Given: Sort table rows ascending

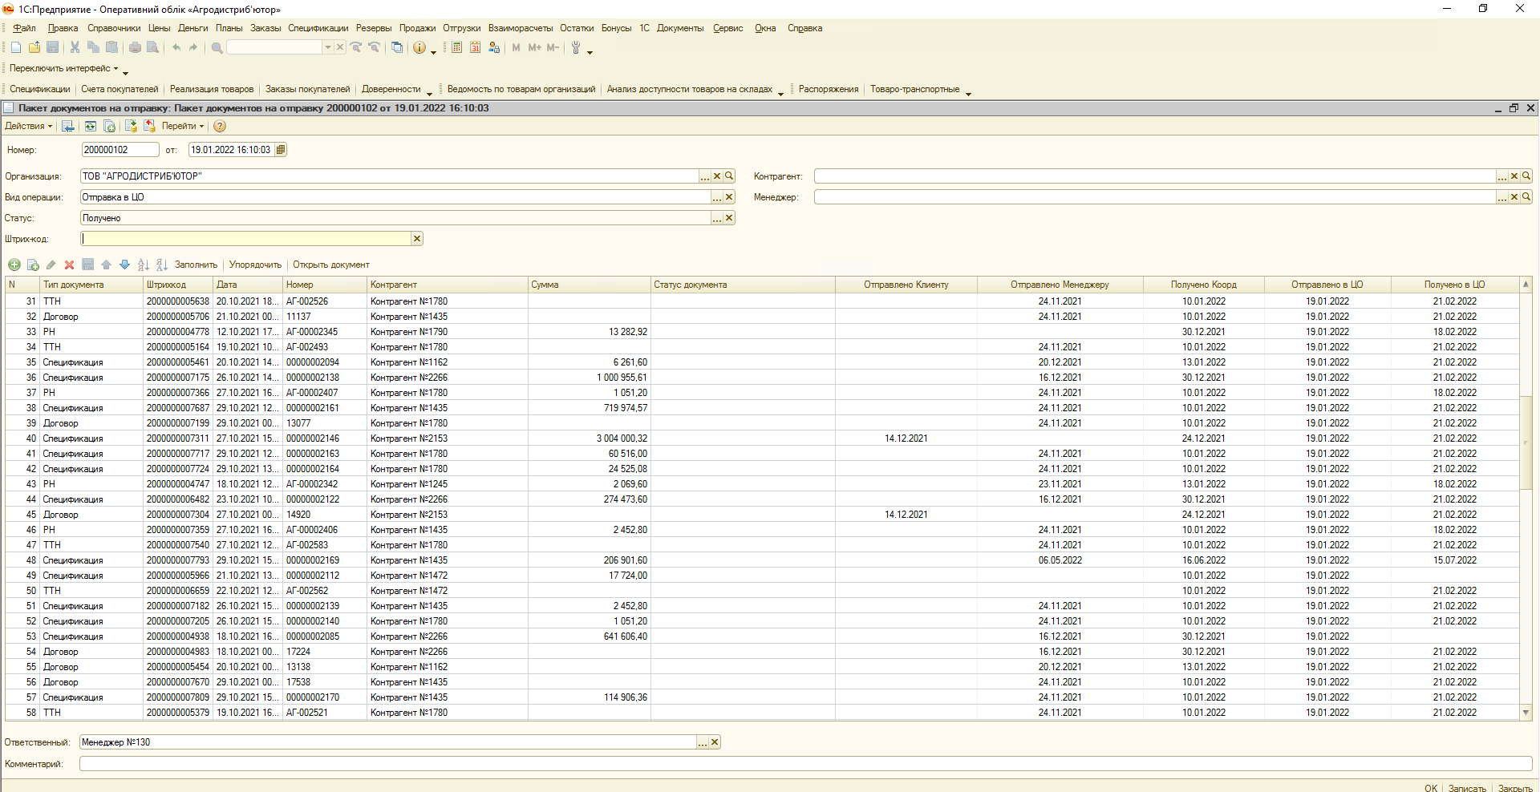Looking at the screenshot, I should coord(143,265).
